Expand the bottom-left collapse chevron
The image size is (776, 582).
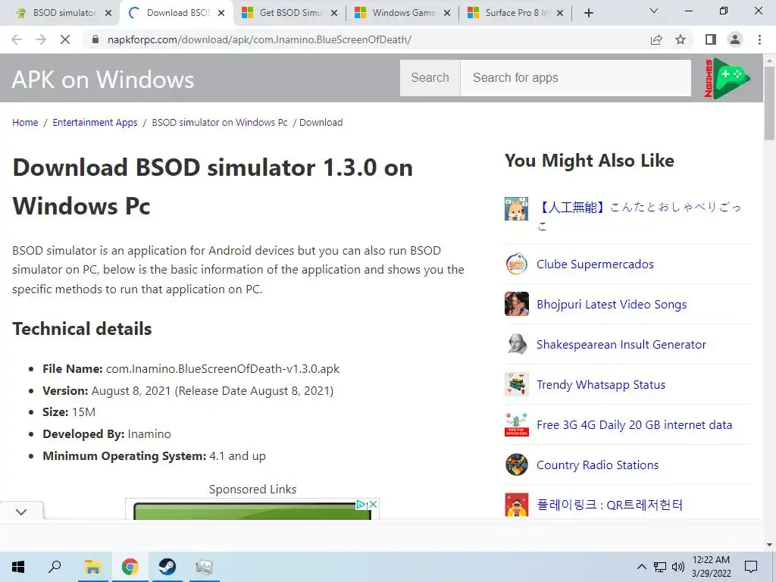click(21, 512)
